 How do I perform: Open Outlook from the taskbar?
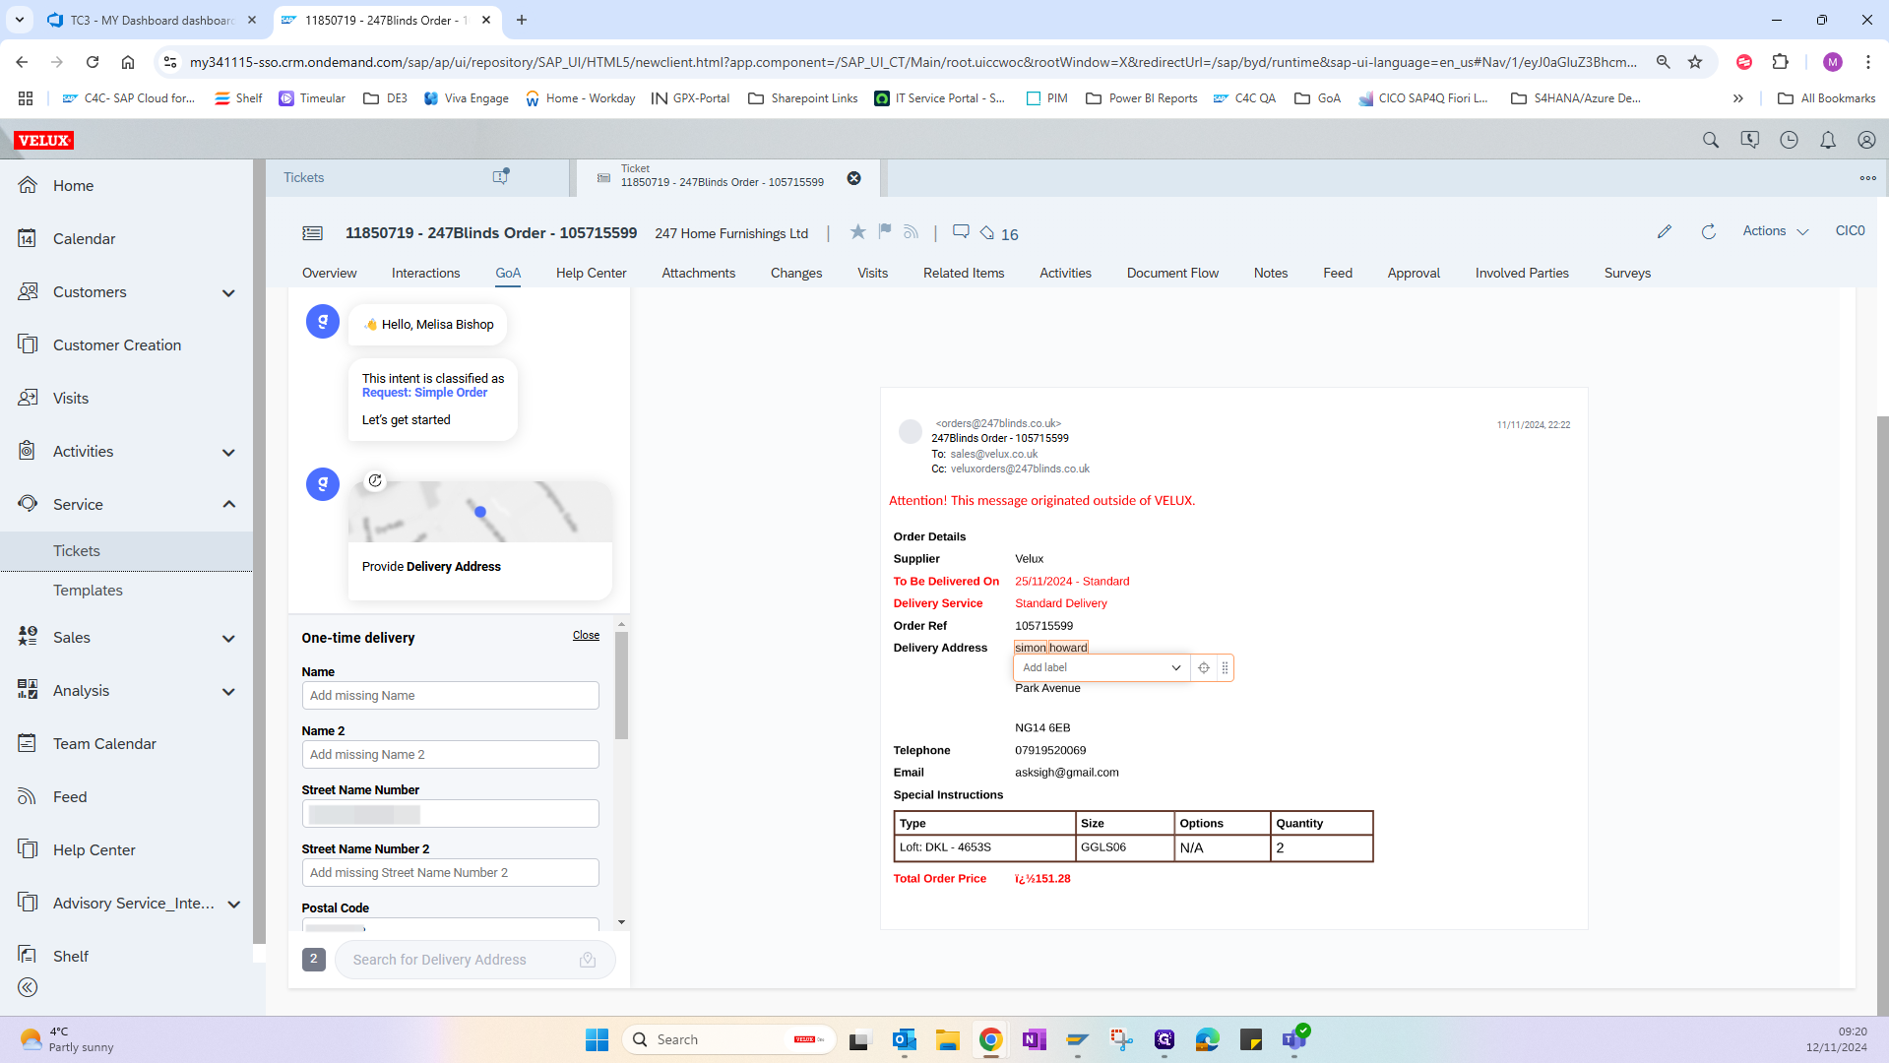[904, 1039]
